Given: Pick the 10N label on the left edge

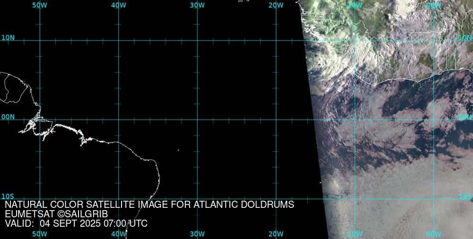Looking at the screenshot, I should tap(8, 38).
